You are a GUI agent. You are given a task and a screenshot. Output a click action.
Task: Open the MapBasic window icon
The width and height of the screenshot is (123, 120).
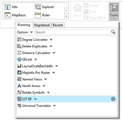(x=7, y=15)
